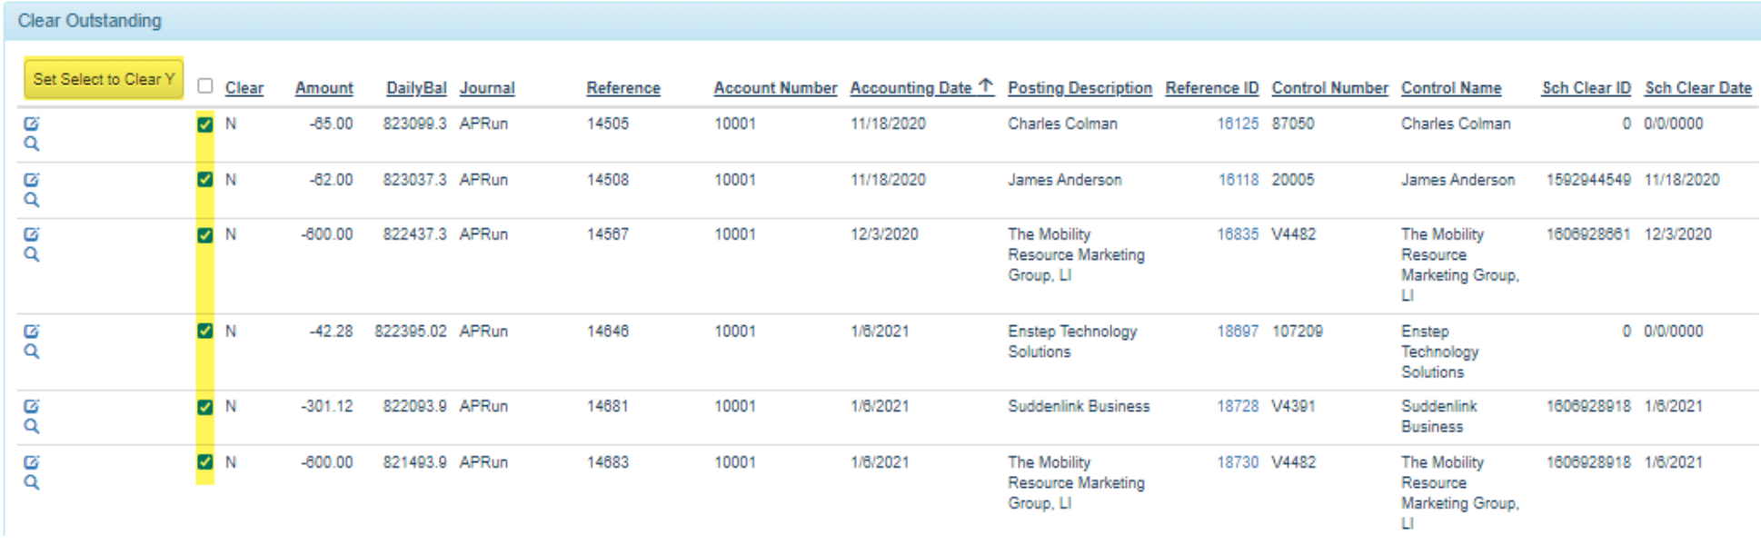Select amount cell -301.12
1761x545 pixels.
tap(327, 406)
